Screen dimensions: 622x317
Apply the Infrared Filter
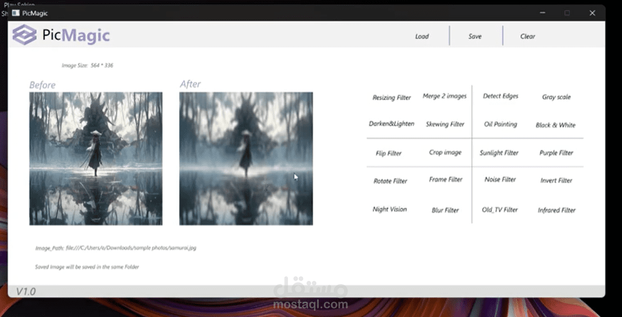coord(557,210)
